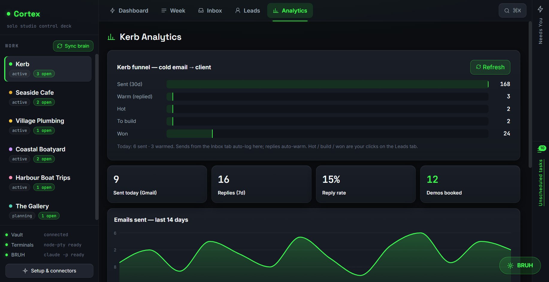Click the Needs You vertical label
The height and width of the screenshot is (282, 549).
(x=540, y=31)
